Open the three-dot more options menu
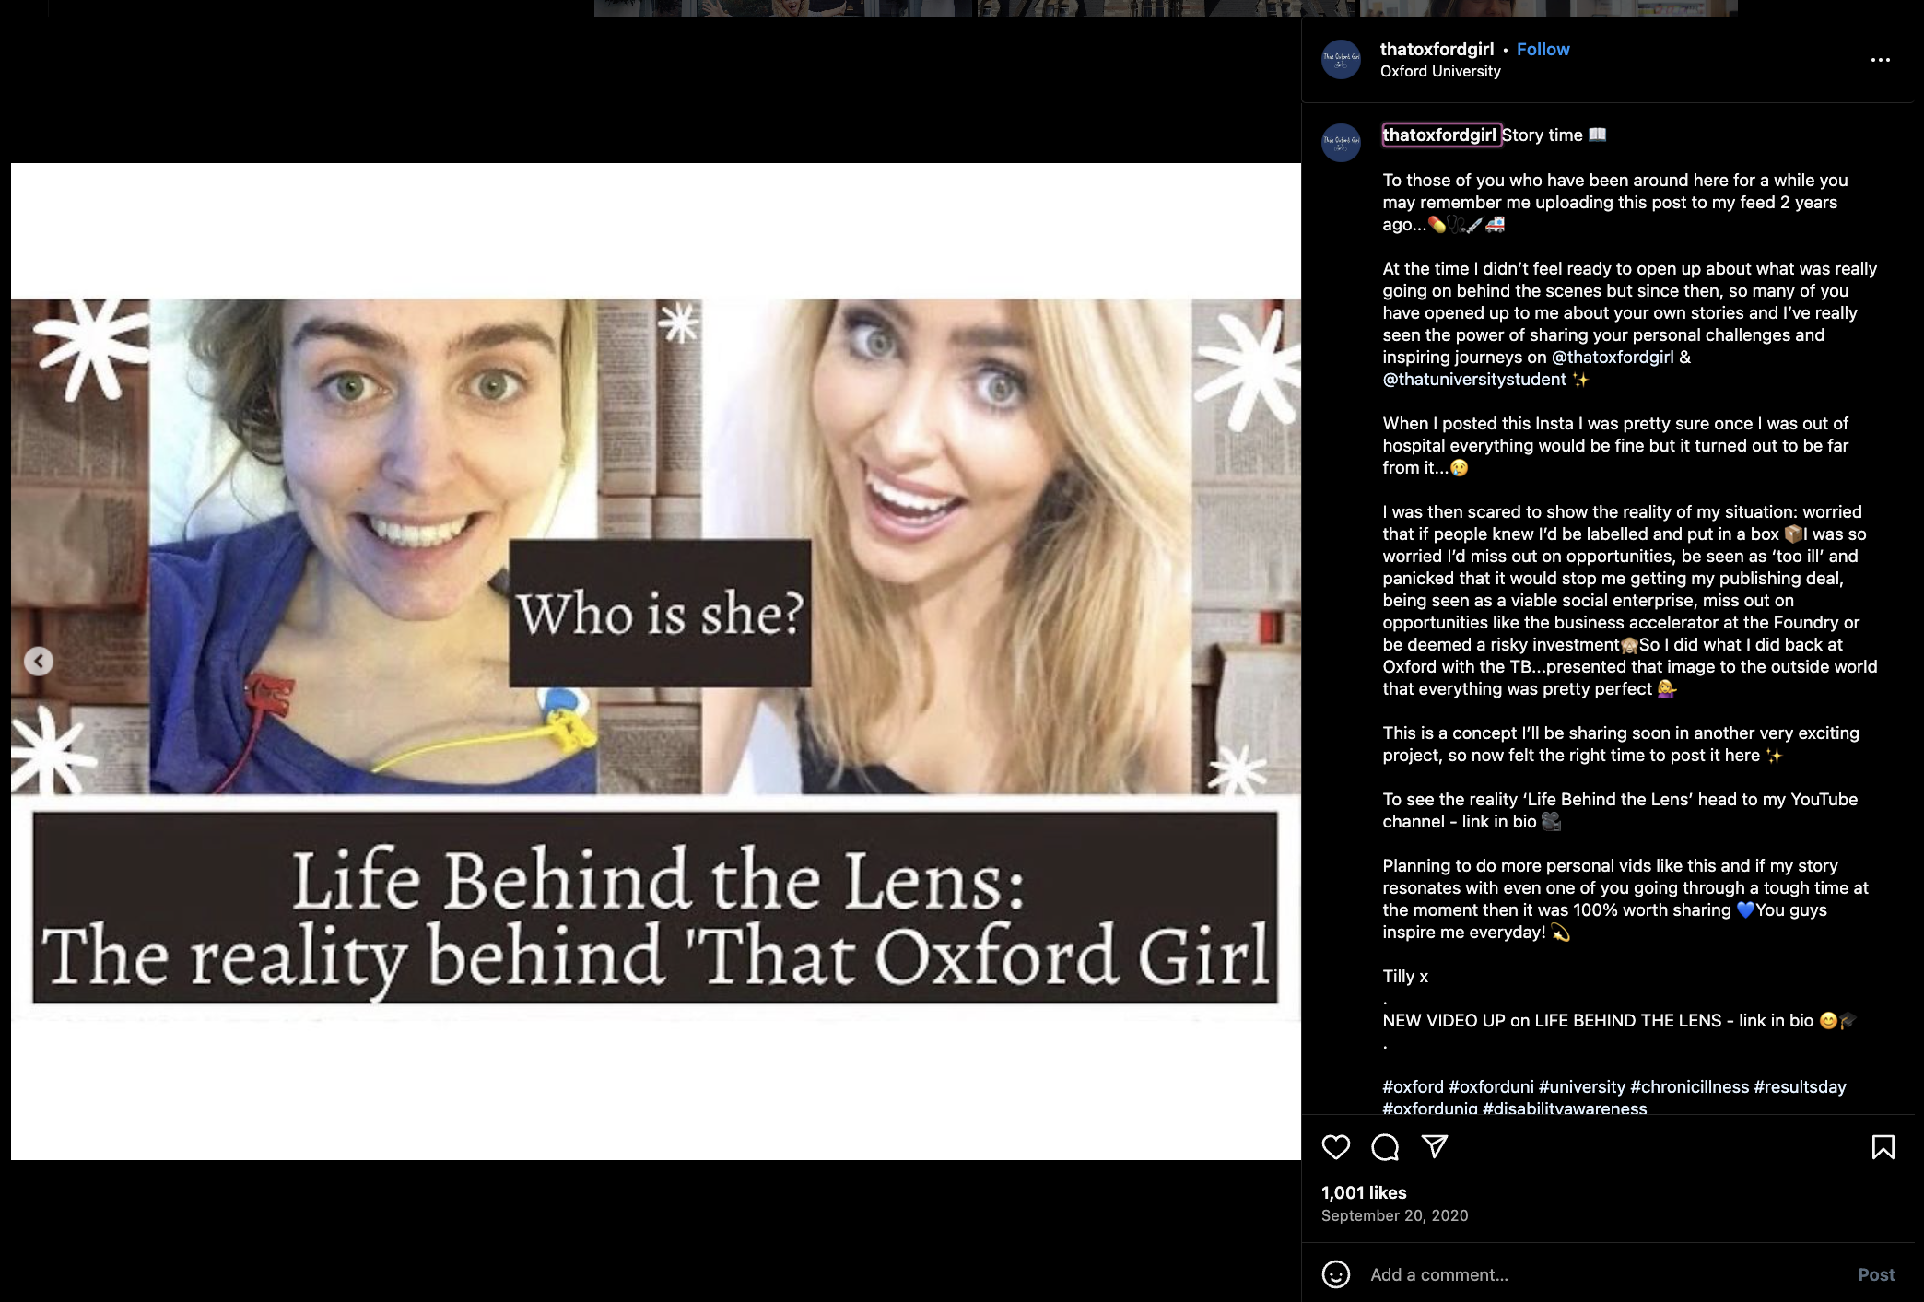The height and width of the screenshot is (1302, 1924). tap(1880, 60)
